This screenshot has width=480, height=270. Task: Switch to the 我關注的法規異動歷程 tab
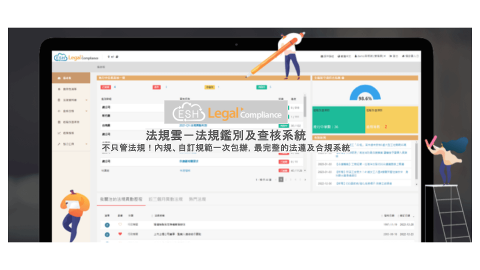[121, 199]
